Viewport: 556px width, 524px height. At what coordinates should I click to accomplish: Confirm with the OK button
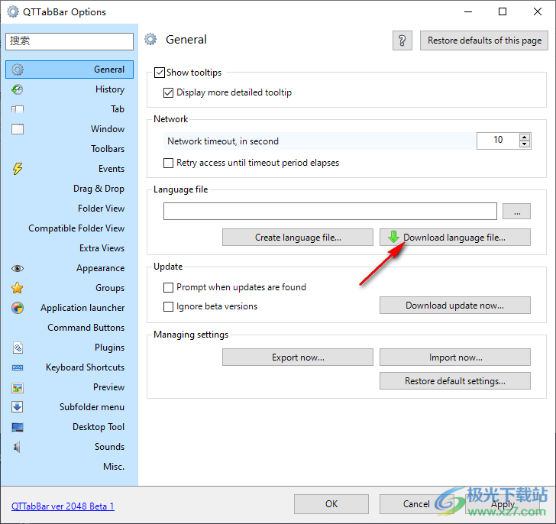click(x=331, y=504)
